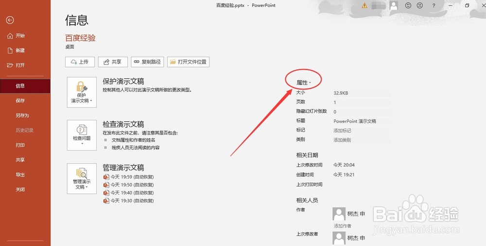Click the PowerPoint file icon beside 今天 19:50
The image size is (486, 246).
point(106,185)
